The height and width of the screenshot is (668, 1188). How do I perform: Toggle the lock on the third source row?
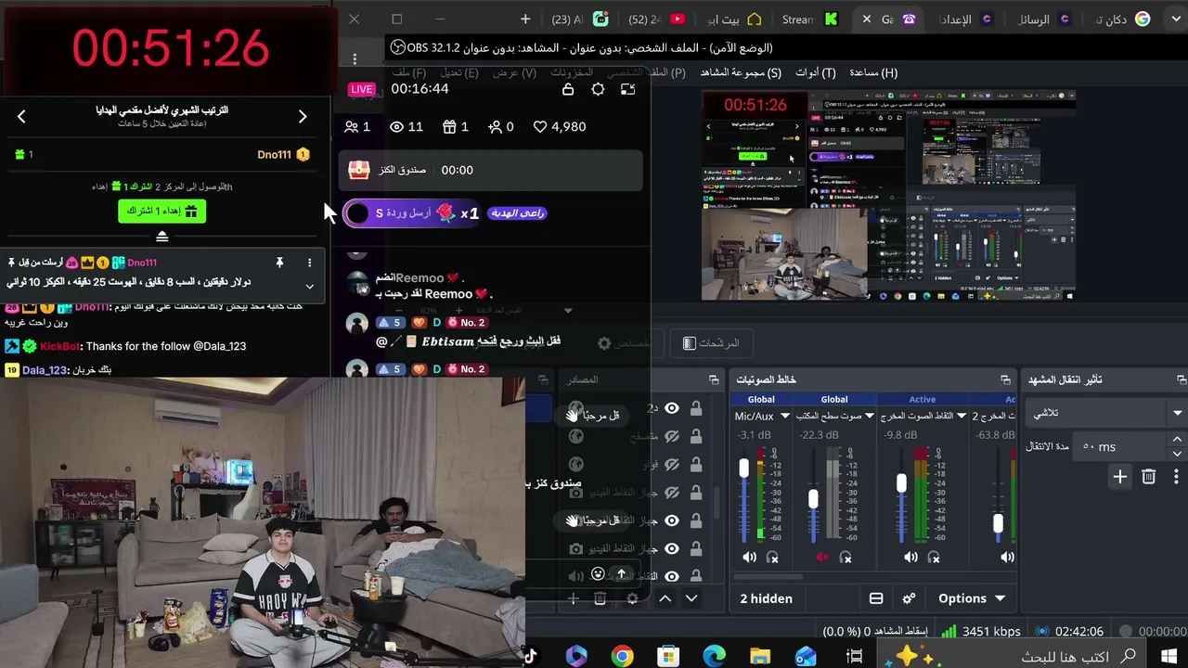tap(696, 464)
